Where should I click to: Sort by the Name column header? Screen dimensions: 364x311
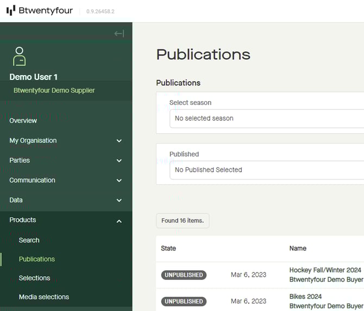click(x=298, y=248)
